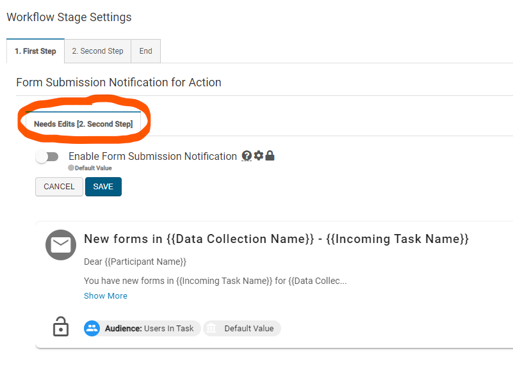This screenshot has width=513, height=369.
Task: Switch to the '1. First Step' tab
Action: 35,51
